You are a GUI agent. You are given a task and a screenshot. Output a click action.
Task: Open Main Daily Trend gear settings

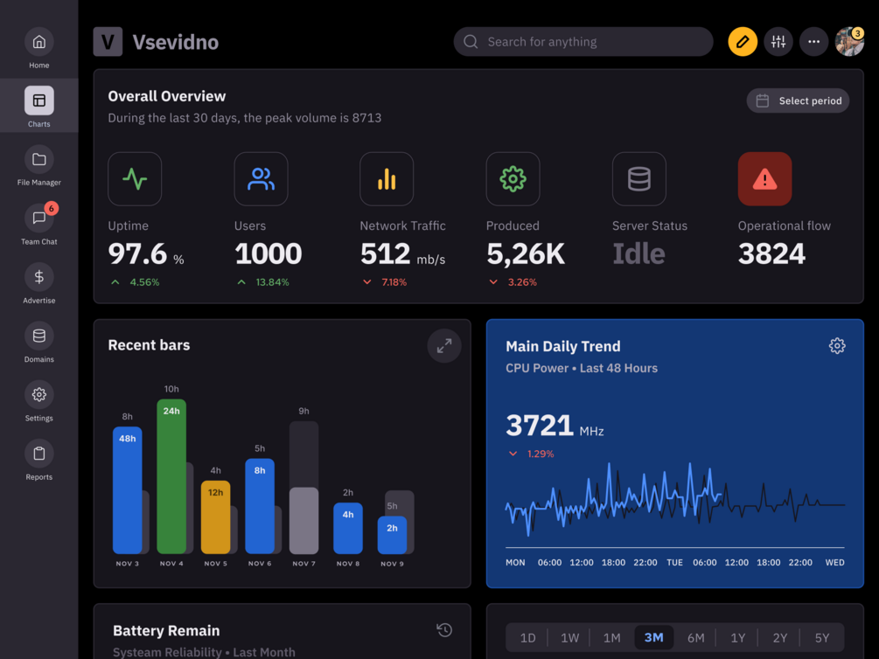tap(836, 346)
